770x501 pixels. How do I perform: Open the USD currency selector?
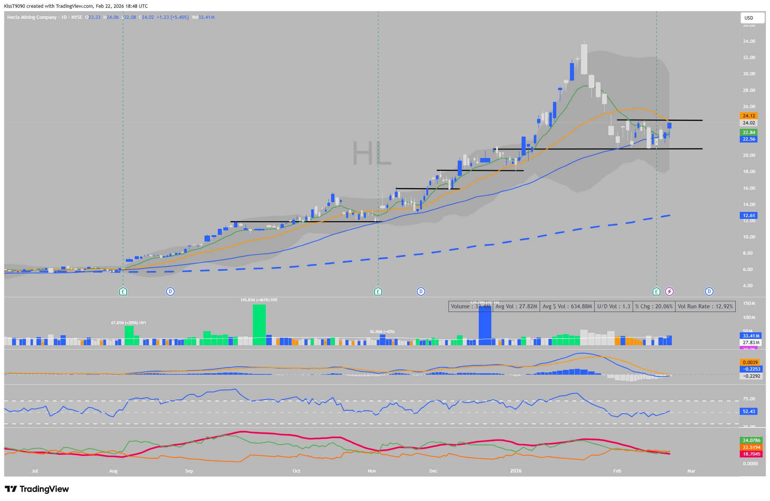coord(752,18)
